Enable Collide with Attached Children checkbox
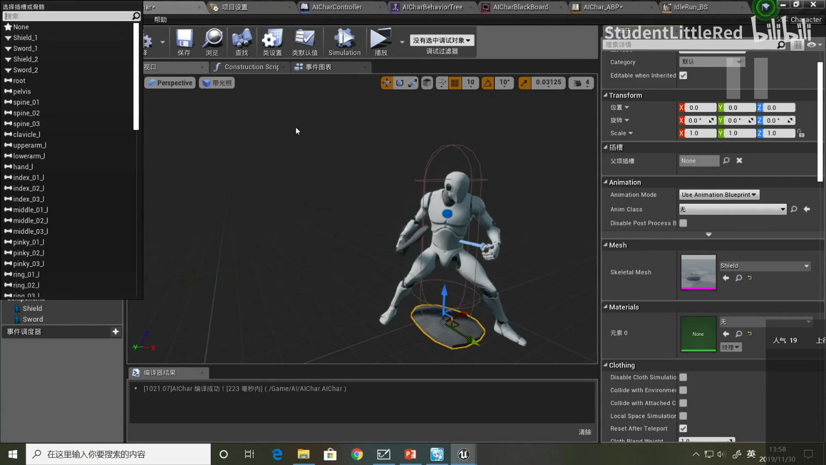Viewport: 826px width, 465px height. click(683, 403)
